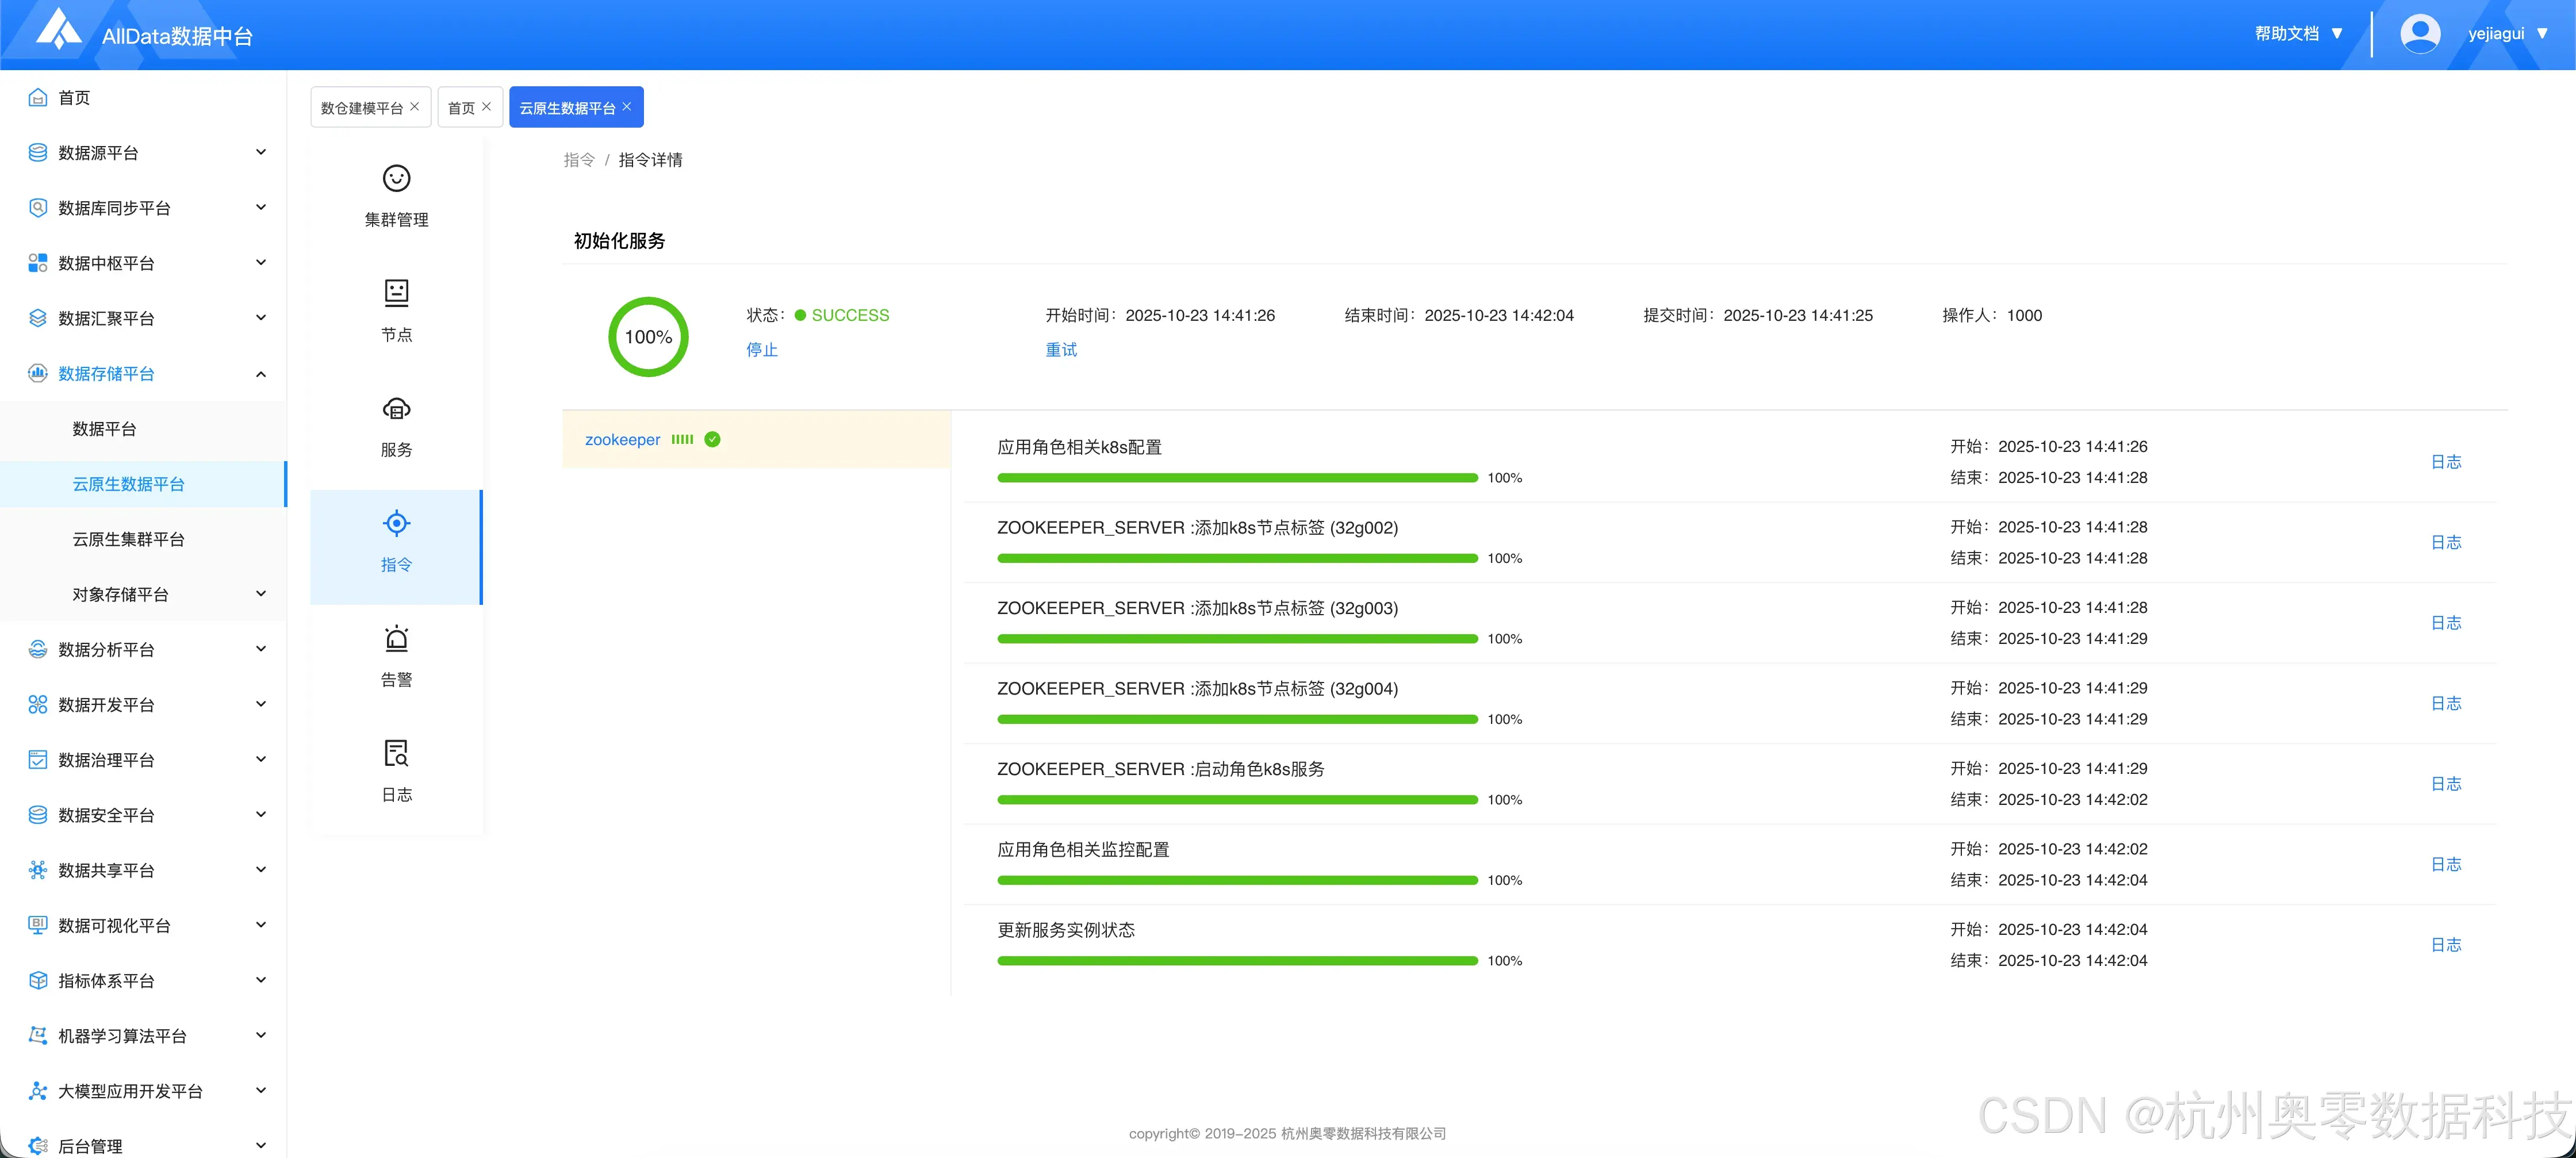The height and width of the screenshot is (1158, 2576).
Task: Switch to the 首页 tab
Action: [461, 108]
